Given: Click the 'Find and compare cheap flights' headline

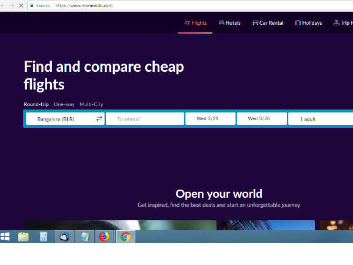Looking at the screenshot, I should pos(104,75).
